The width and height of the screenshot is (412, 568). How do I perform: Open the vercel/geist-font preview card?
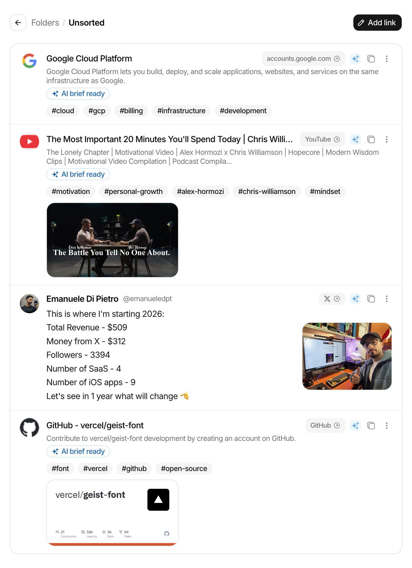112,513
